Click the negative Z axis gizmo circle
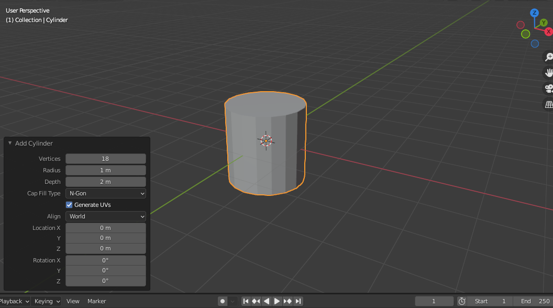Viewport: 553px width, 308px height. click(x=535, y=44)
